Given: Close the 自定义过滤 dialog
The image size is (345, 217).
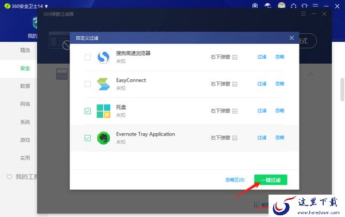Looking at the screenshot, I should point(292,38).
